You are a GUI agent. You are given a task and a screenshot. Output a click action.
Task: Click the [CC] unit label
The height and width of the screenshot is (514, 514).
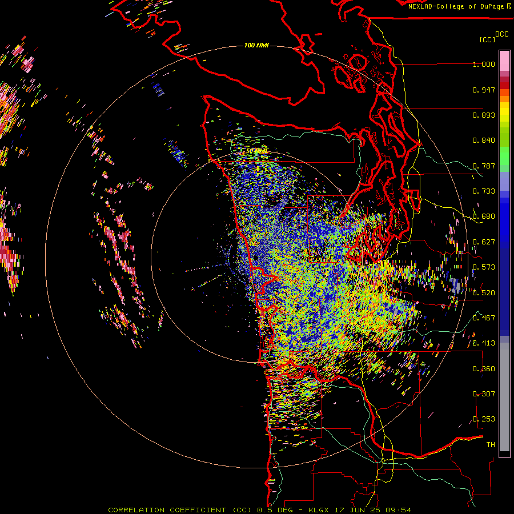coord(488,39)
